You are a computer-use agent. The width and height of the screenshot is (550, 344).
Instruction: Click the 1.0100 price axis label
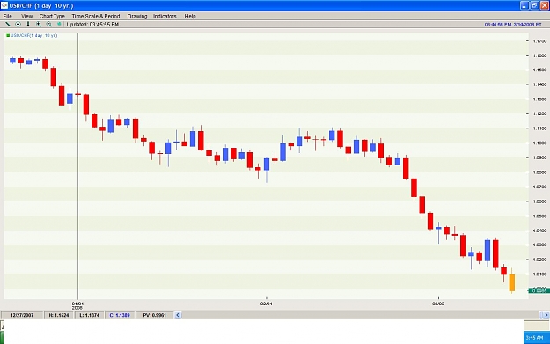(x=539, y=274)
